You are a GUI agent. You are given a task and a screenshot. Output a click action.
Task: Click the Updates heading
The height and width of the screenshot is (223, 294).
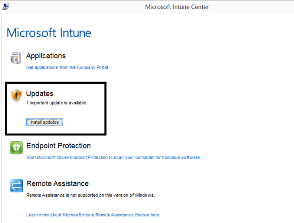click(40, 94)
